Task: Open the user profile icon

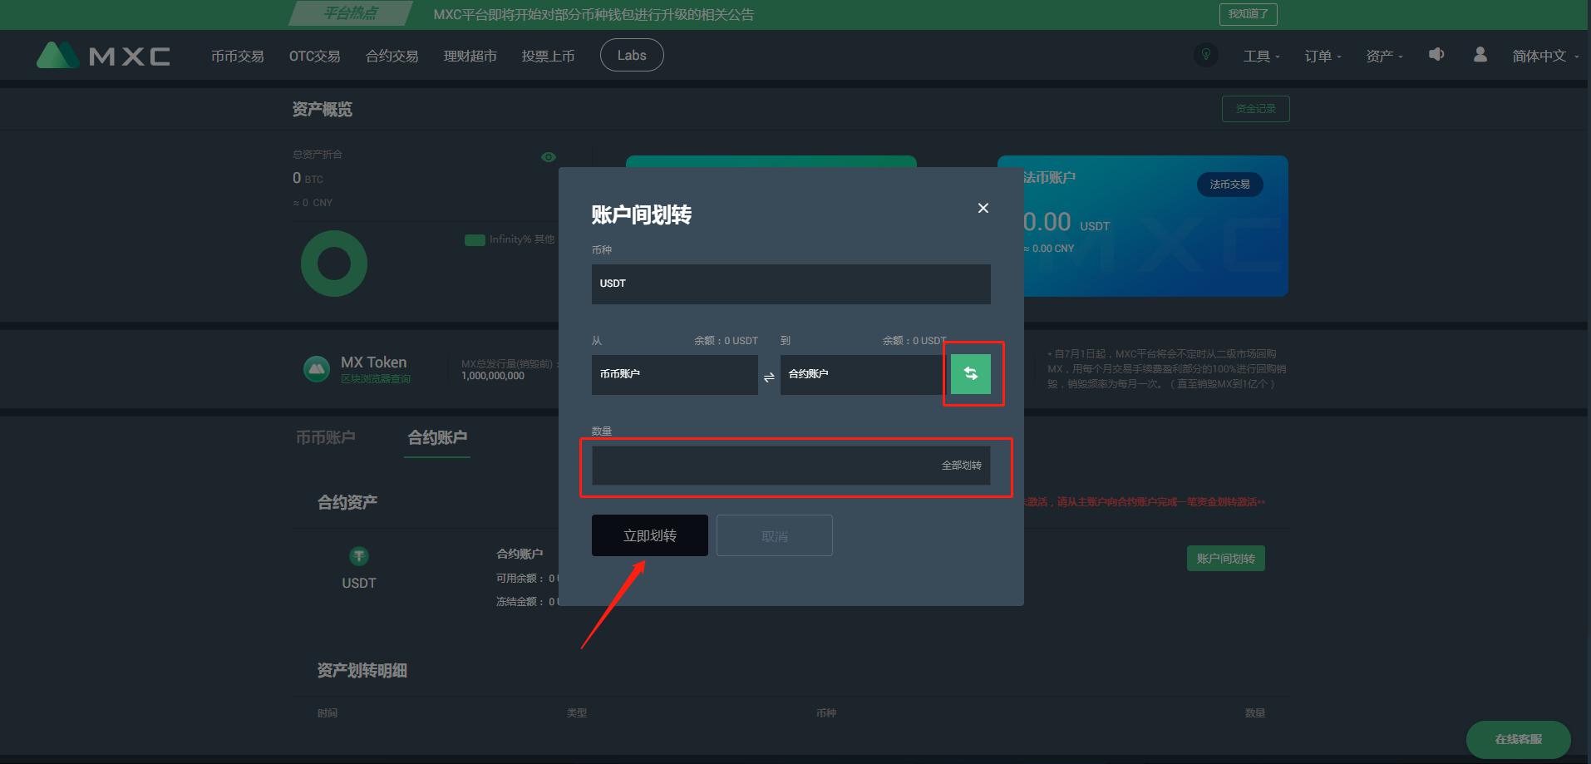Action: pyautogui.click(x=1480, y=54)
